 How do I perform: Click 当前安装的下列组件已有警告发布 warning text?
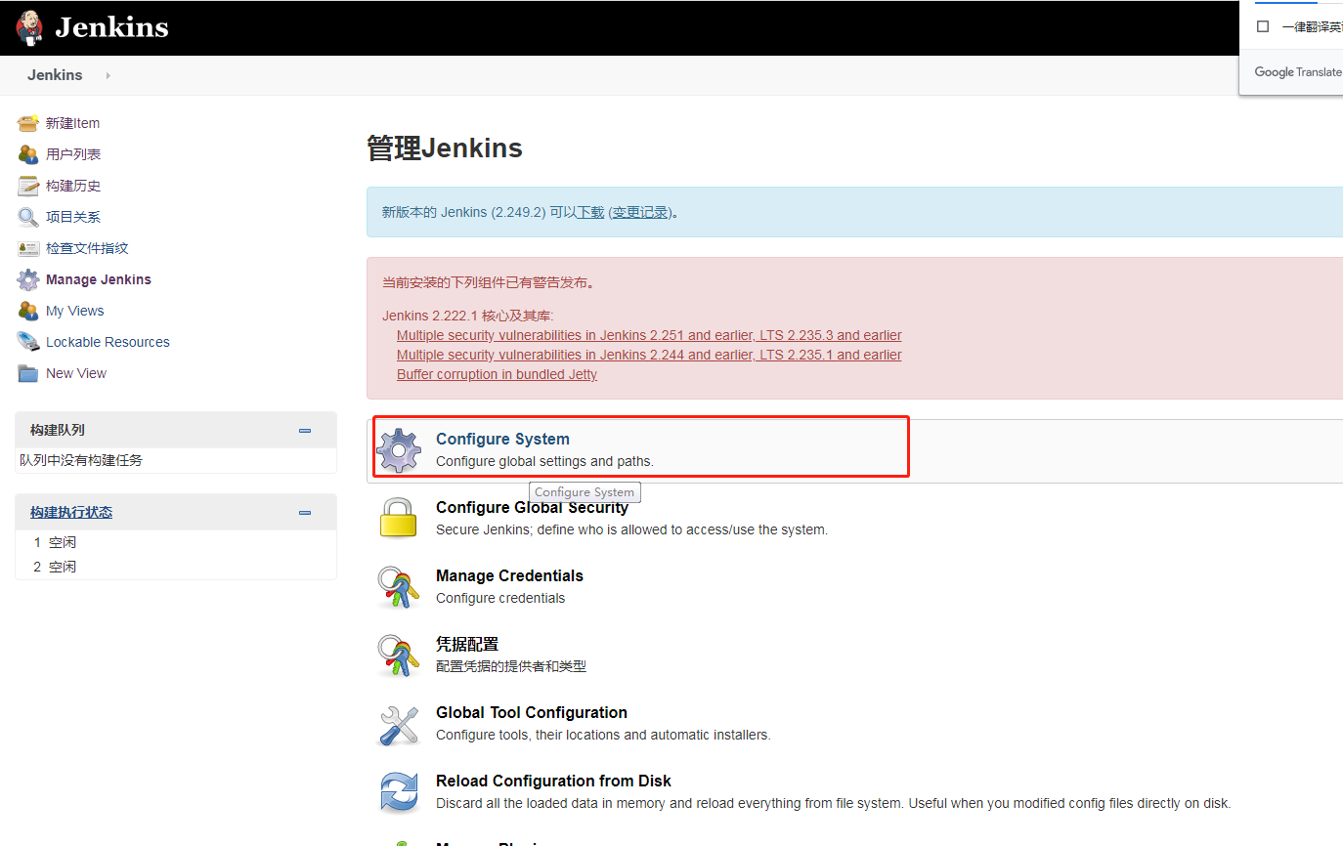pos(488,282)
